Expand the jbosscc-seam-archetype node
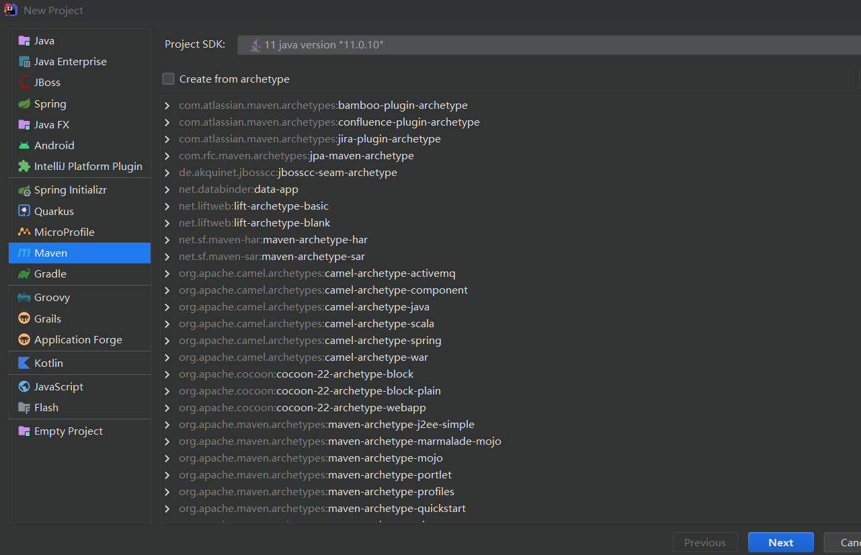861x555 pixels. pos(167,173)
